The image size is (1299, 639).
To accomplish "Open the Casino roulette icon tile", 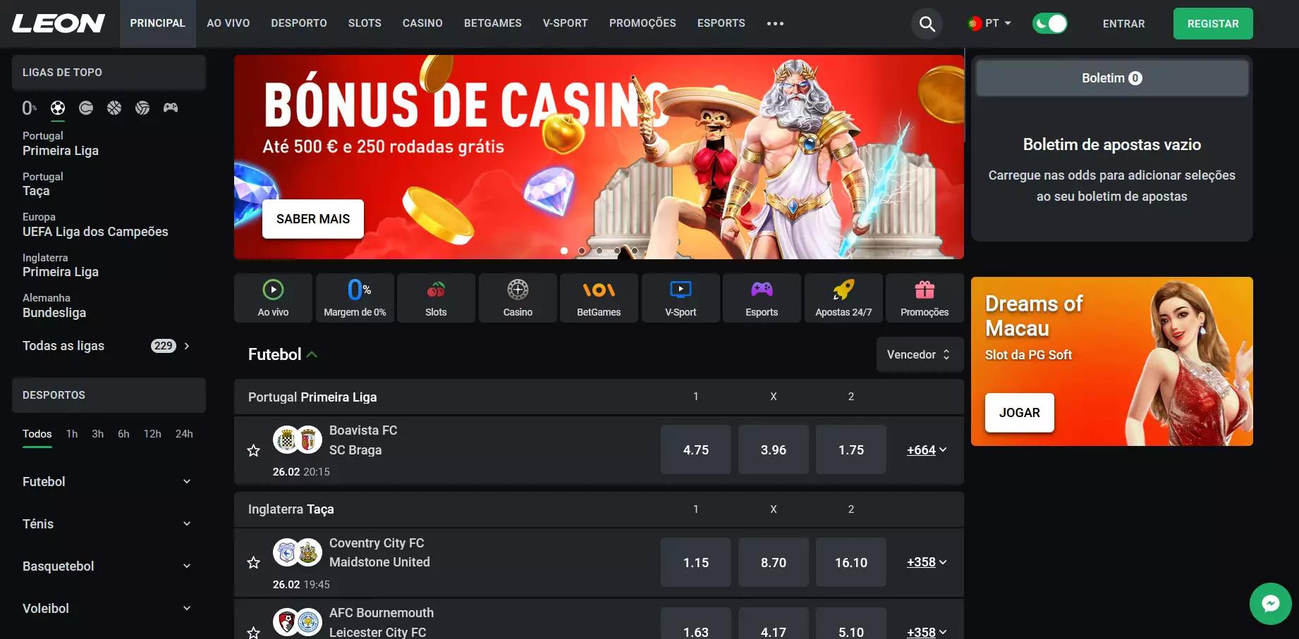I will click(518, 298).
